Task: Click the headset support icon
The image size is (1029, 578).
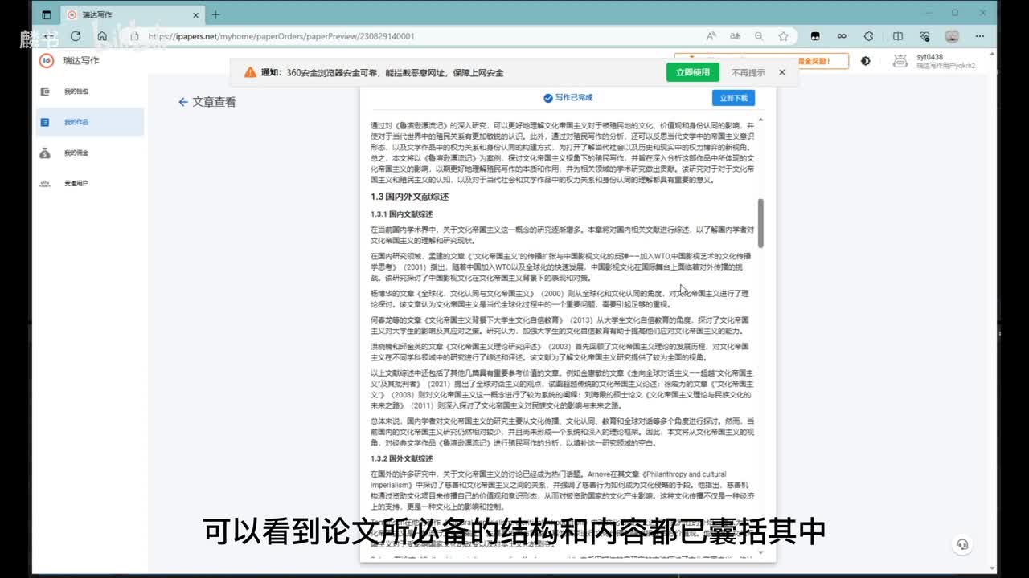Action: pyautogui.click(x=961, y=544)
